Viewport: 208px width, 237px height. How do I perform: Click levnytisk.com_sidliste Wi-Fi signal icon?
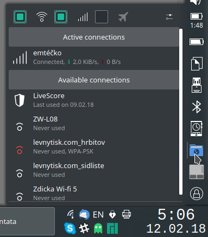click(20, 174)
